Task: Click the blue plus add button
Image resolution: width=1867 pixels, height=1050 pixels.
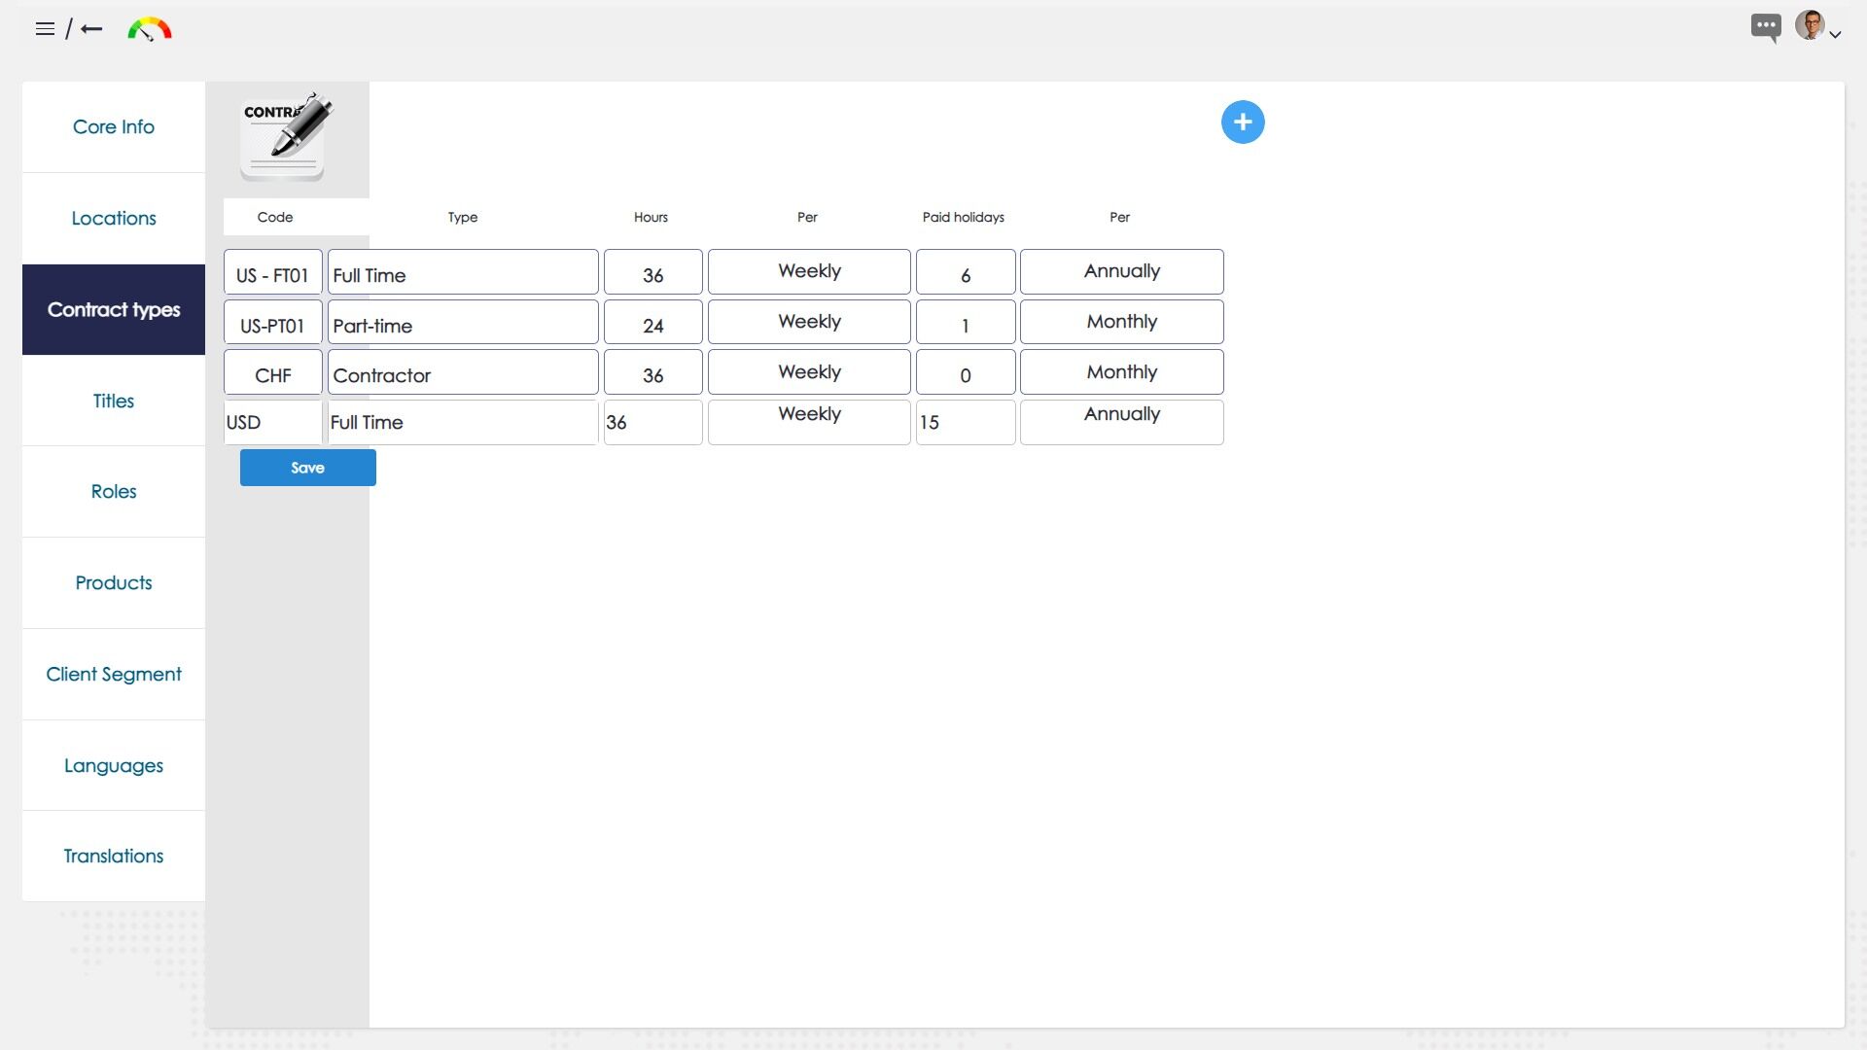Action: tap(1242, 122)
